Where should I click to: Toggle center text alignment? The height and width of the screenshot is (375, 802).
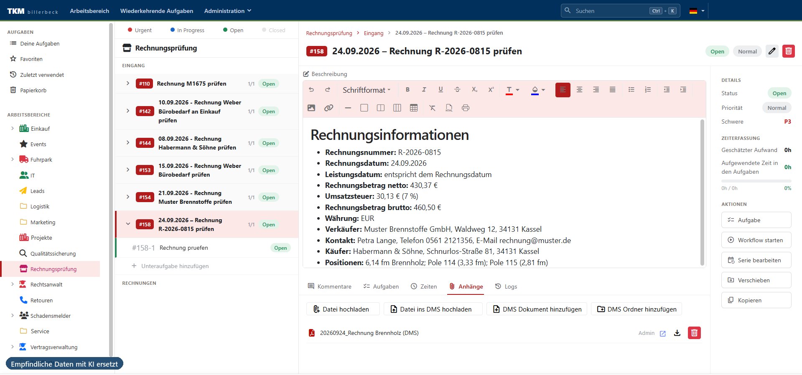pos(579,90)
